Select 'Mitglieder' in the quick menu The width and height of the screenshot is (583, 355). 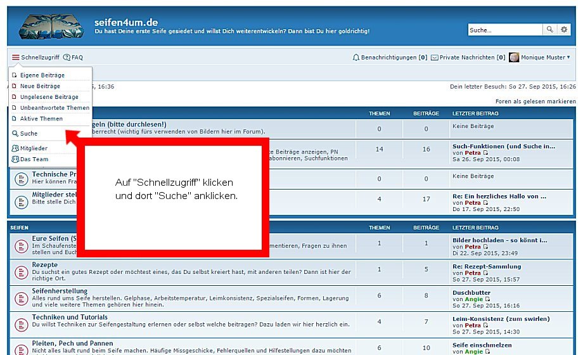coord(34,148)
